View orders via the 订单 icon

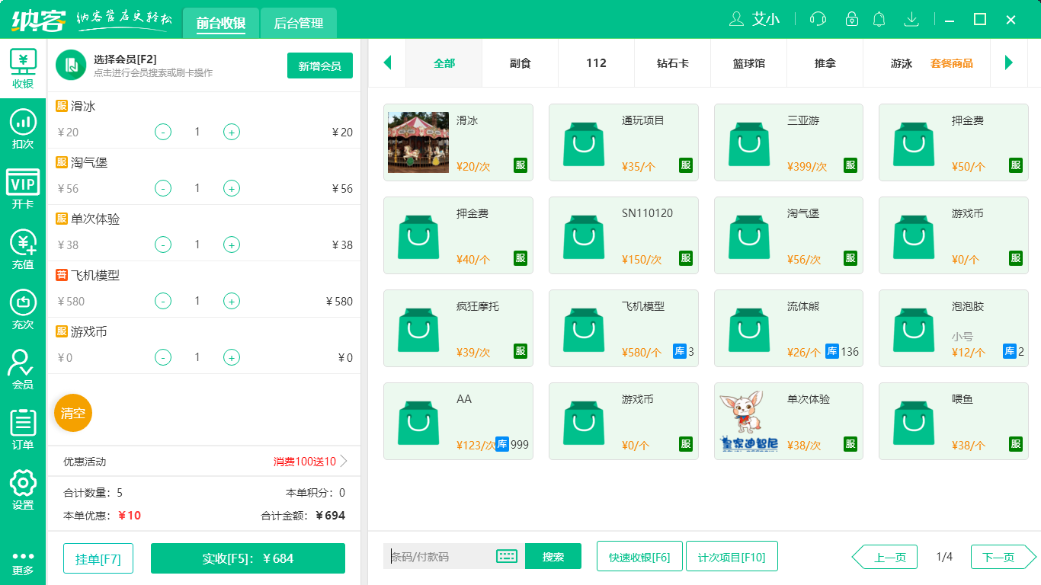[23, 425]
